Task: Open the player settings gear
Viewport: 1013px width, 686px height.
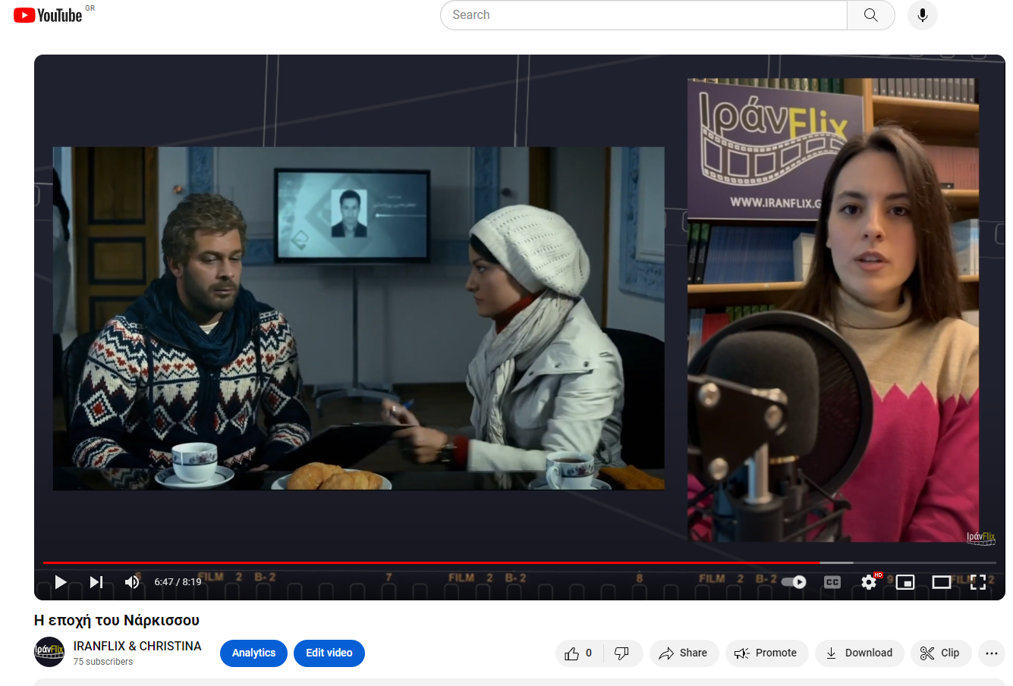Action: tap(869, 582)
